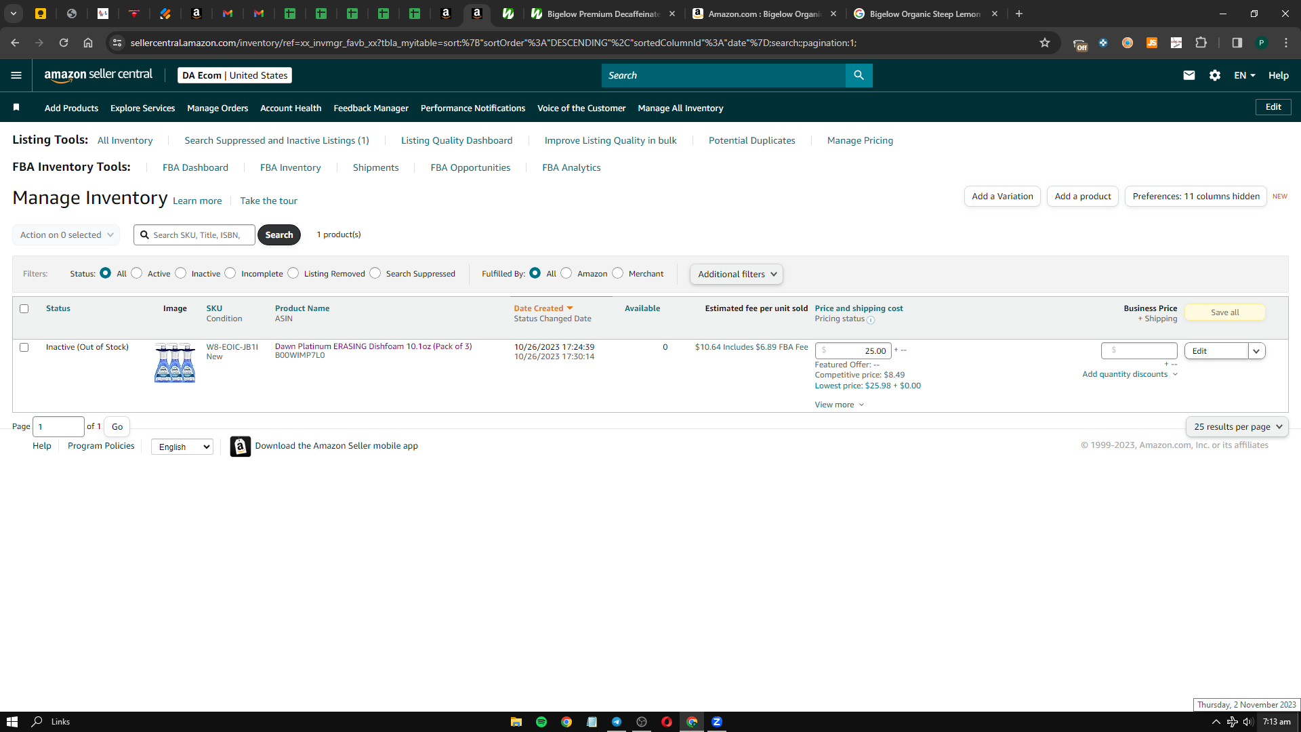Open Telegram from the taskbar
This screenshot has width=1301, height=732.
617,722
